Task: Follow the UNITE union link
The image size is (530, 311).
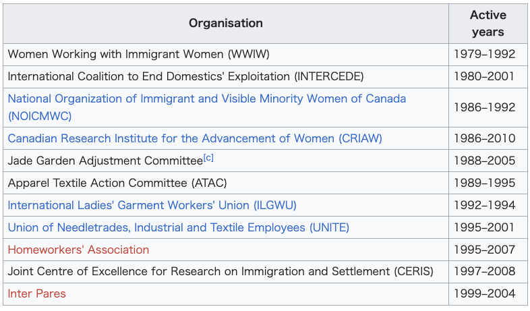Action: (x=179, y=227)
